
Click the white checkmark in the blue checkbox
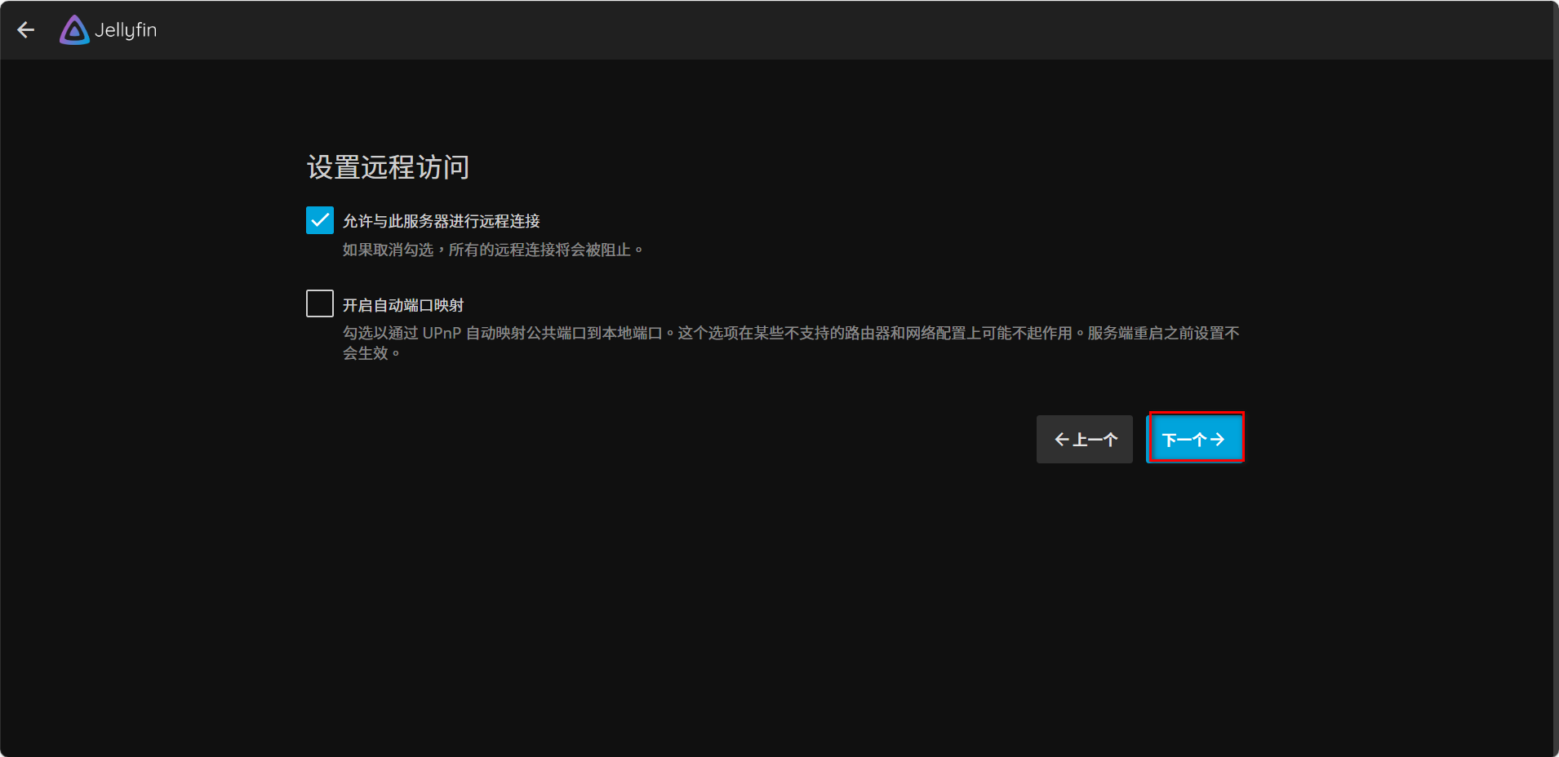320,220
